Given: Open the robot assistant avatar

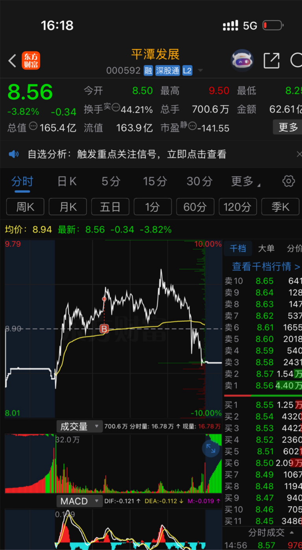Looking at the screenshot, I should pos(242,61).
